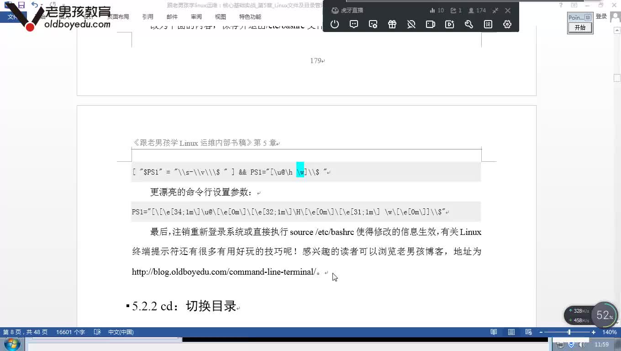Click the 140% zoom level
The width and height of the screenshot is (621, 351).
(610, 332)
